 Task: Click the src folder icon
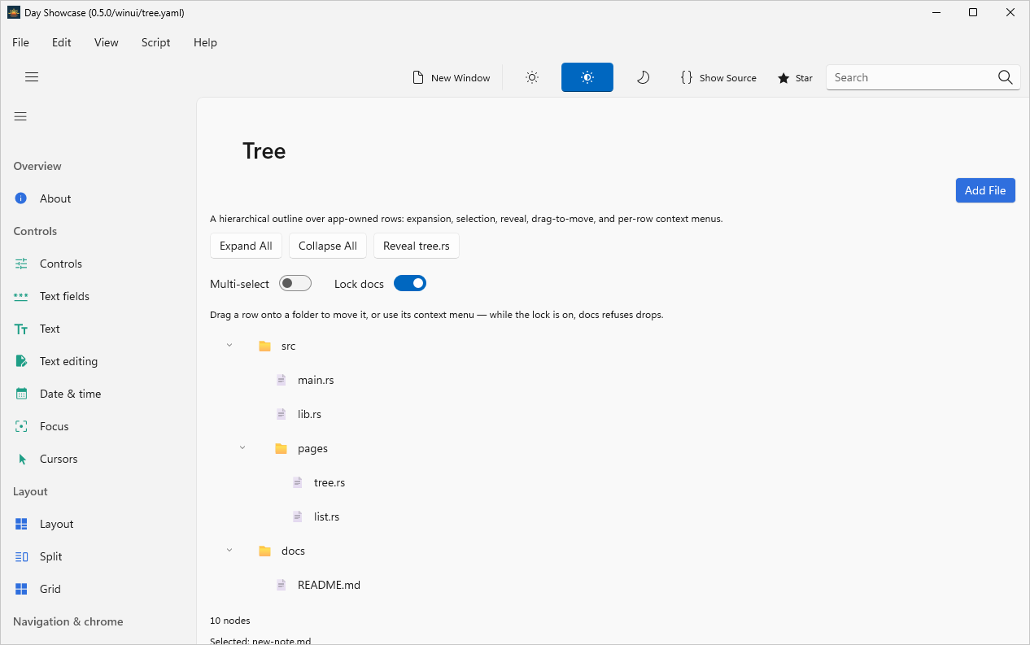point(264,346)
